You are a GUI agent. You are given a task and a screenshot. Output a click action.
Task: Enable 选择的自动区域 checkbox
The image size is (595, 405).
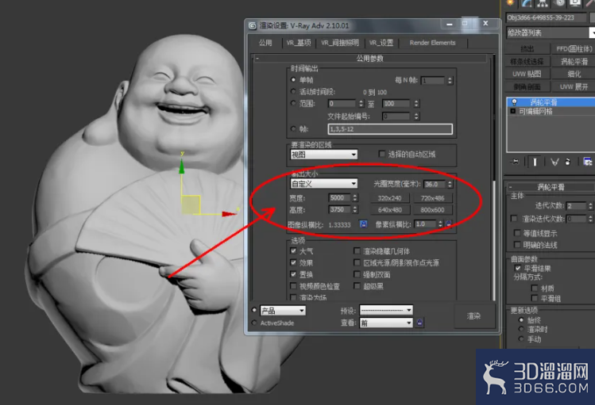(x=382, y=154)
